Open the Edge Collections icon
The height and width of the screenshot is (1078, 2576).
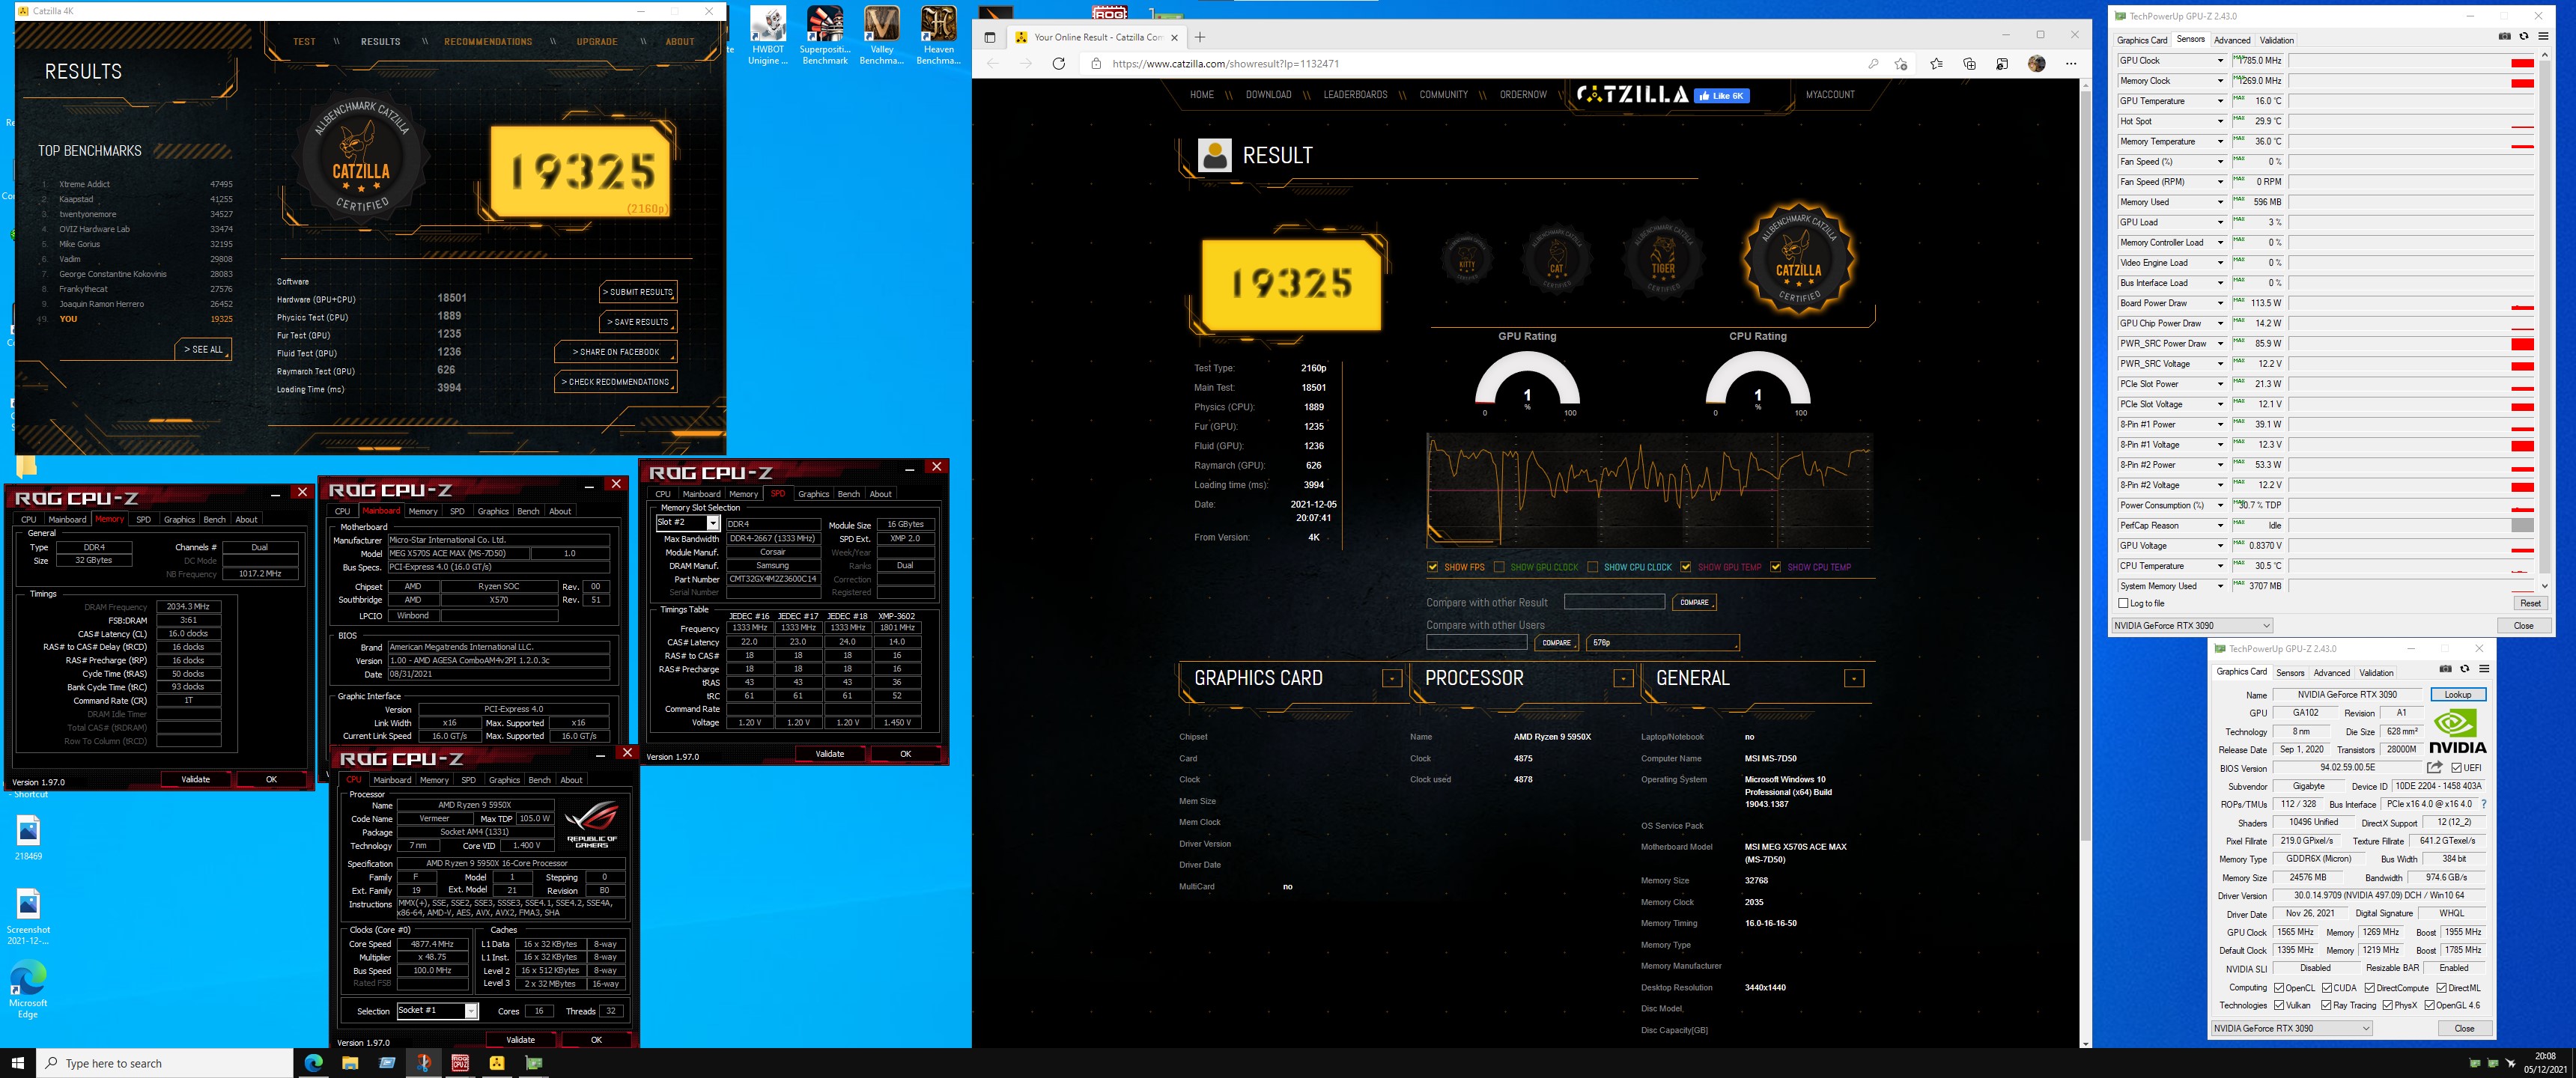pos(1969,64)
